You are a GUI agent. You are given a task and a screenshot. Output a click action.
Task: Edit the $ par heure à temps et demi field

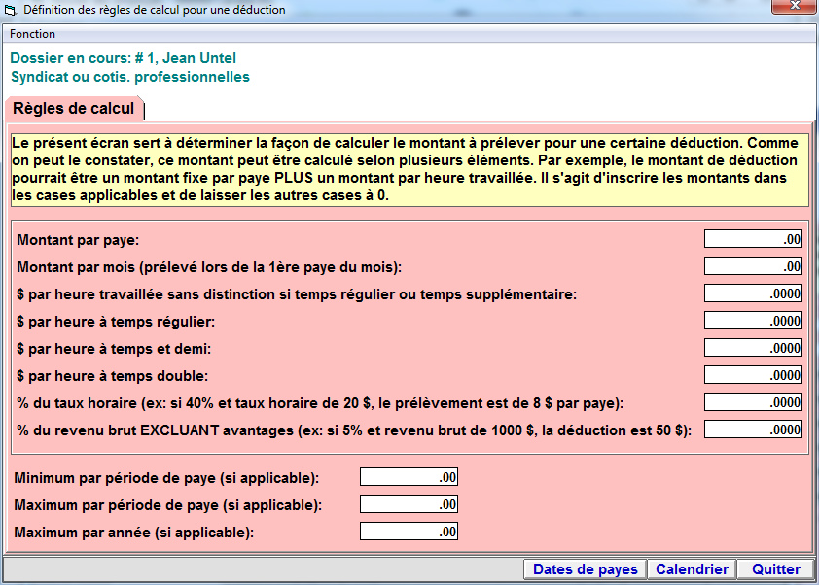coord(753,348)
